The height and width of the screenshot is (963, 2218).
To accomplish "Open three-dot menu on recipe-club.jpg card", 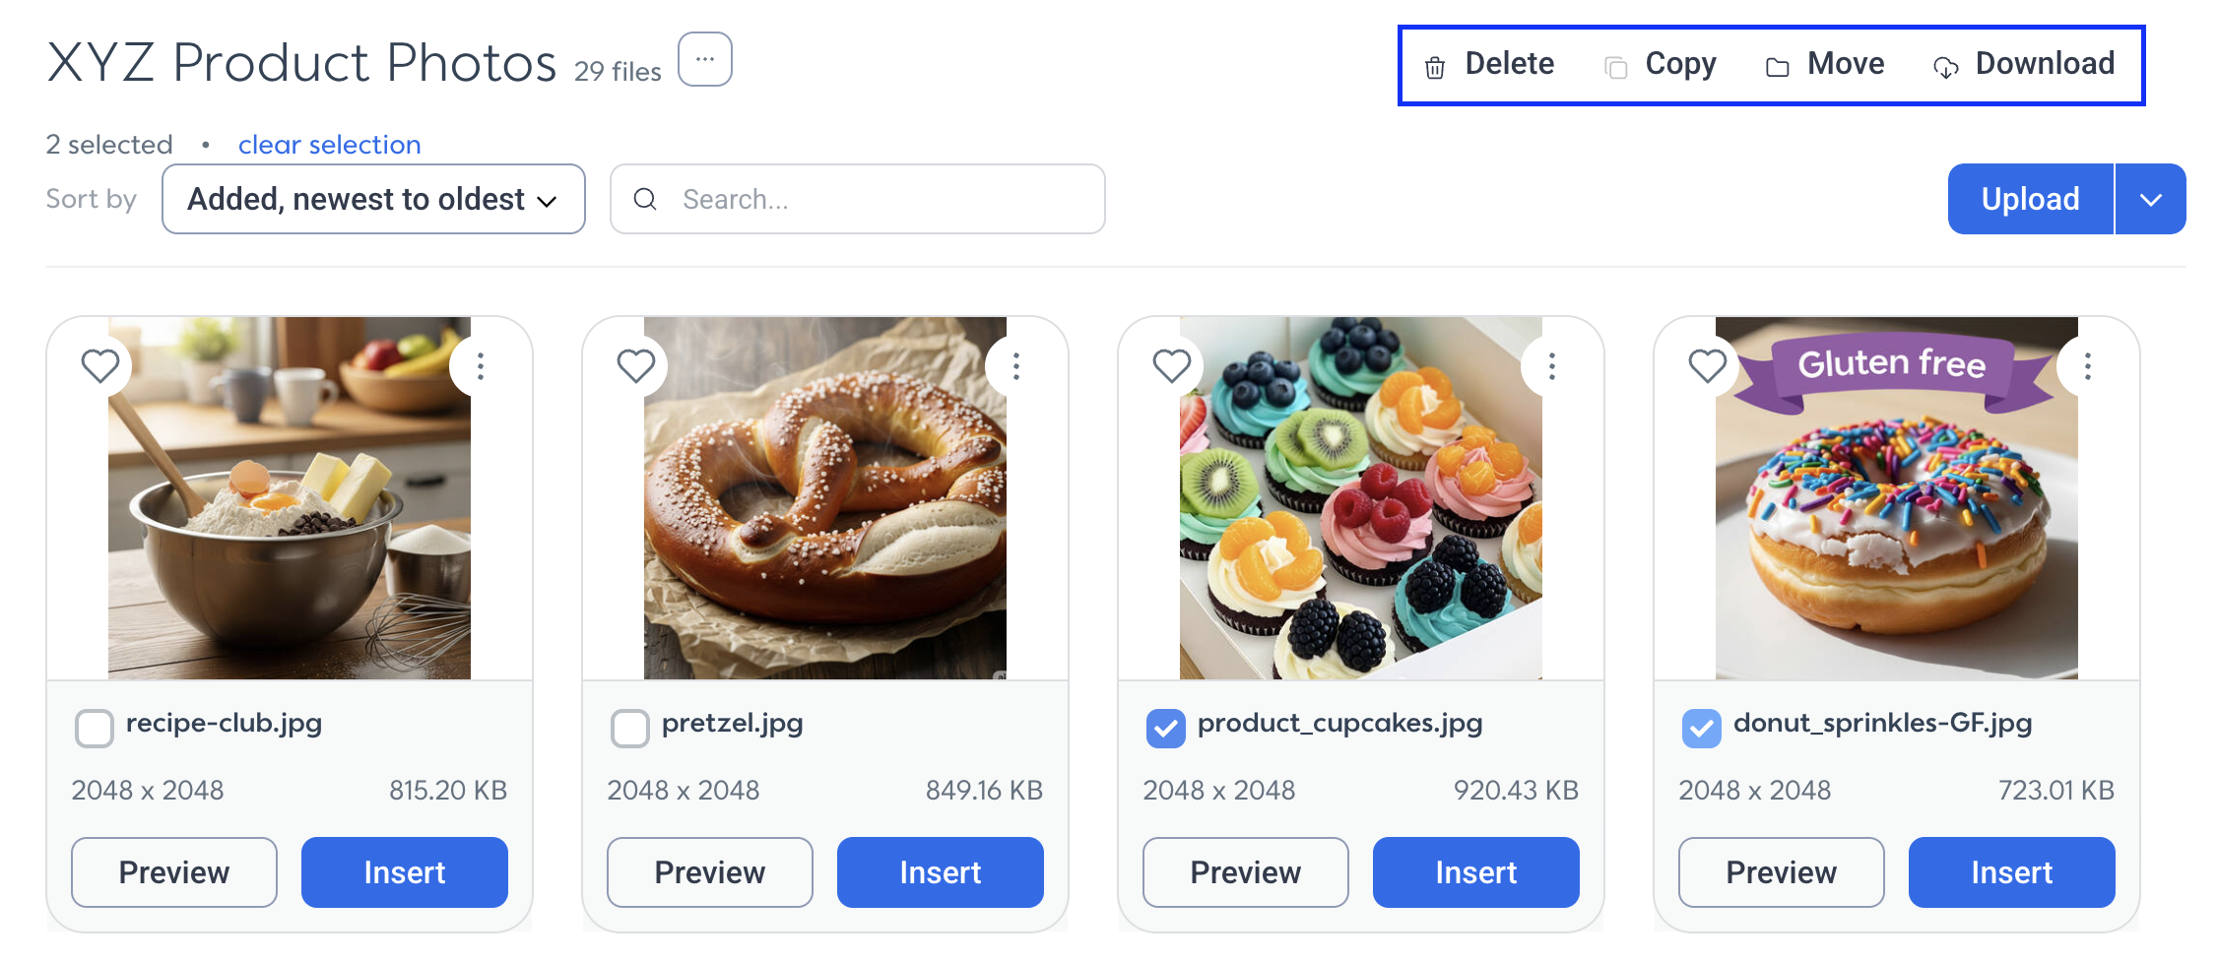I will [481, 366].
